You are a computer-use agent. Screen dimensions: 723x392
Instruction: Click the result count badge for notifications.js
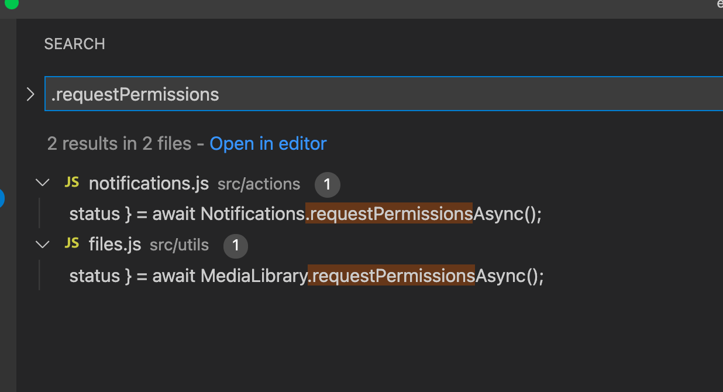[x=327, y=184]
